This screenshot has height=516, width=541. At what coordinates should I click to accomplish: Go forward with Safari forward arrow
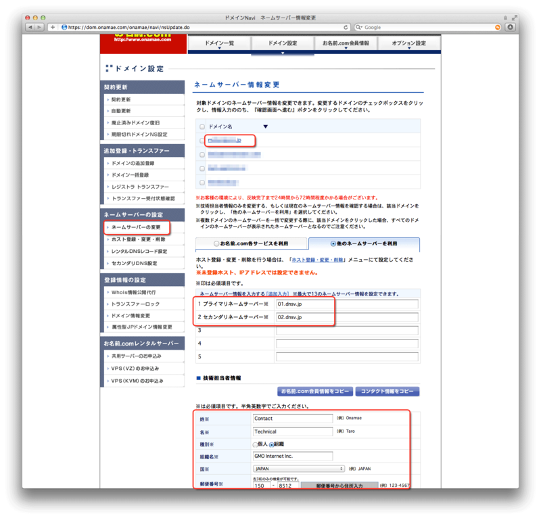[x=39, y=27]
